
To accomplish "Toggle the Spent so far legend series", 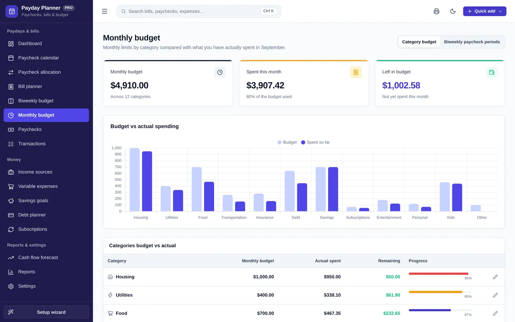I will pos(315,142).
